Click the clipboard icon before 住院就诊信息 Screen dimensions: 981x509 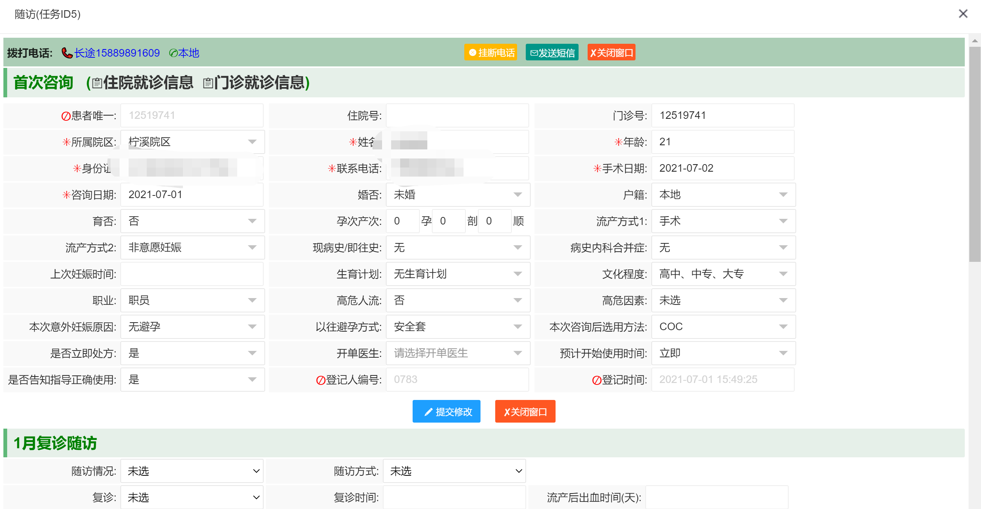click(x=97, y=83)
